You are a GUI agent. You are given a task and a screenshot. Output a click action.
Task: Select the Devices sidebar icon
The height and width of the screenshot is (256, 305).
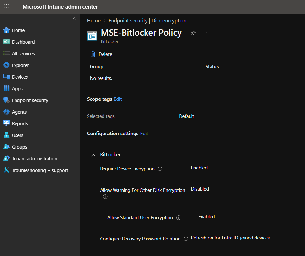coord(20,77)
